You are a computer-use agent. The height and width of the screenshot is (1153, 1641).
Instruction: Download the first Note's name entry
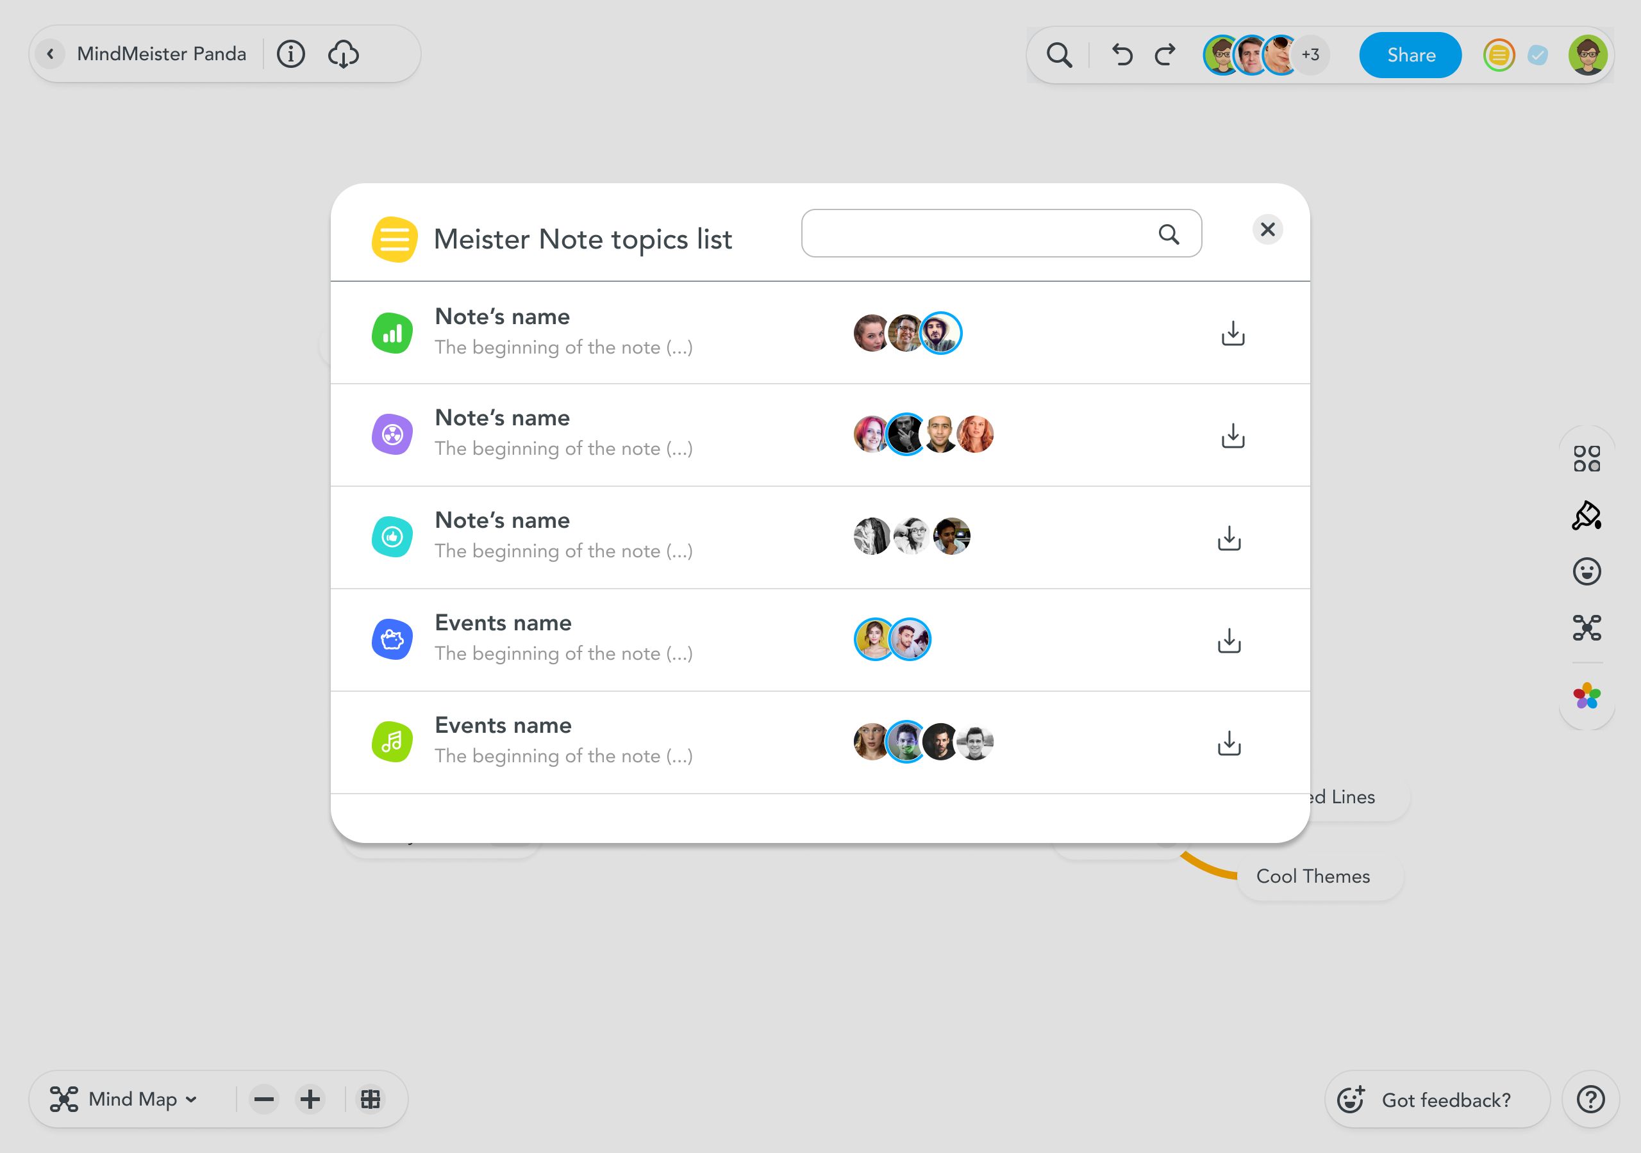(1232, 333)
